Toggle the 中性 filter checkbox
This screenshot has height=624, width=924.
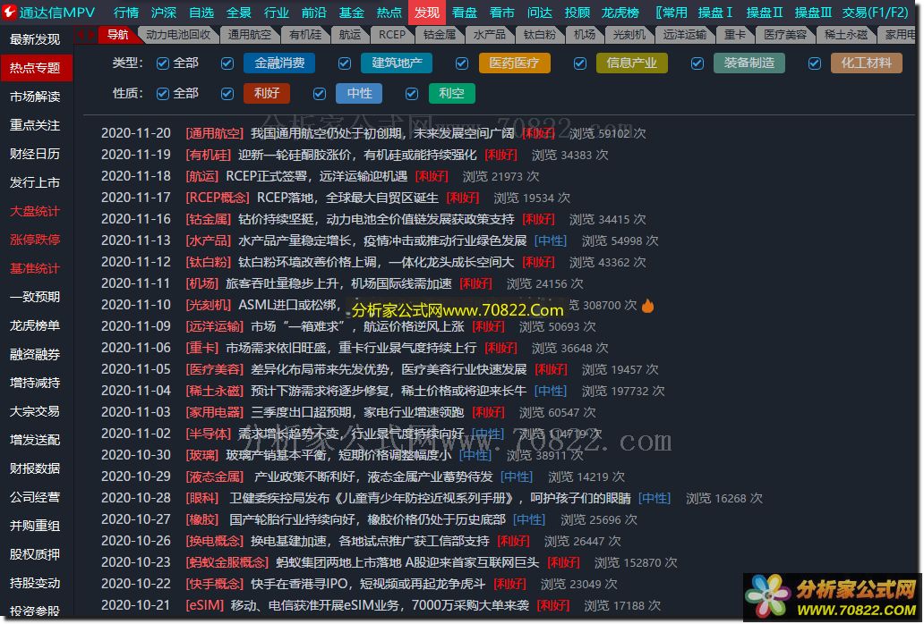pos(320,94)
